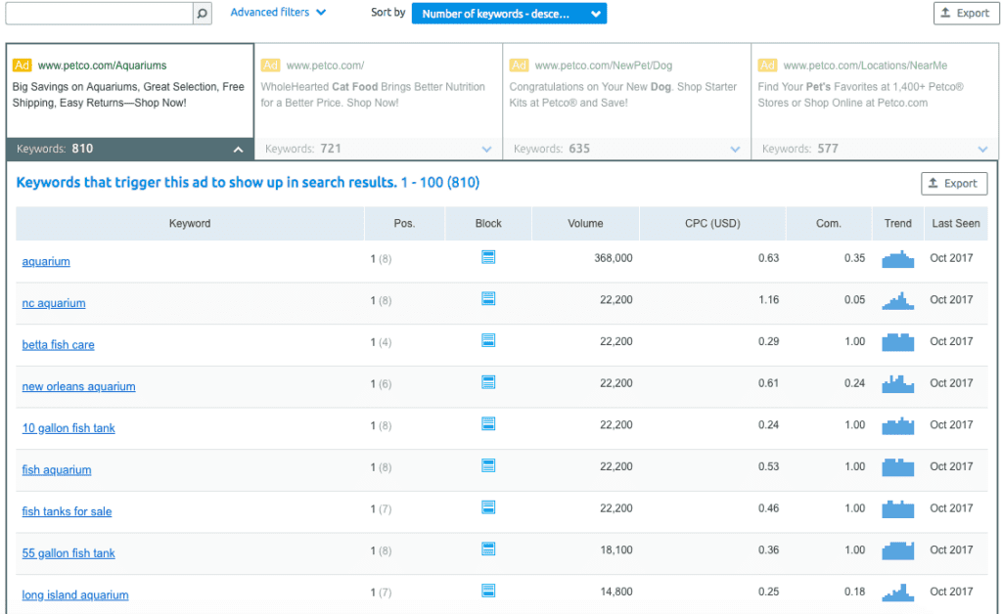The image size is (1002, 614).
Task: Open the trend chart for 10 gallon fish tank
Action: click(x=898, y=425)
